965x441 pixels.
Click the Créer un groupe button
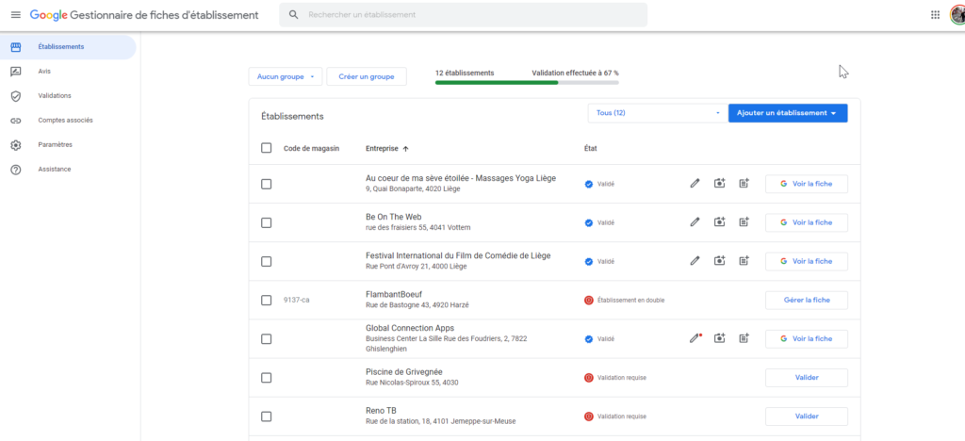(367, 77)
